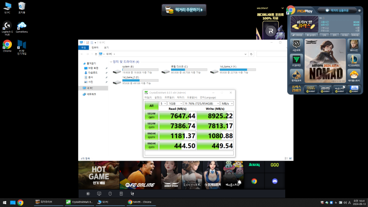The width and height of the screenshot is (368, 207).
Task: Click the brightness icon in launcher toolbar
Action: pos(88,194)
